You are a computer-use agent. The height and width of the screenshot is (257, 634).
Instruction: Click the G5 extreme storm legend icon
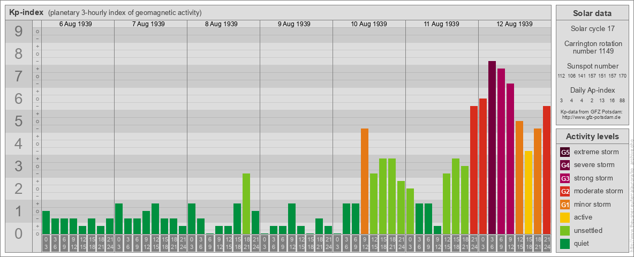(565, 152)
